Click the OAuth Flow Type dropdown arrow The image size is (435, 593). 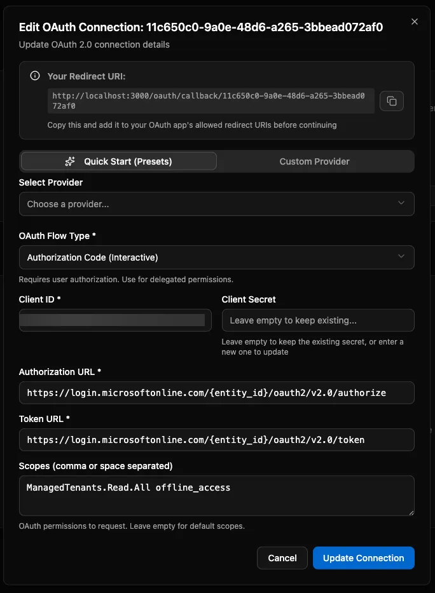click(401, 257)
